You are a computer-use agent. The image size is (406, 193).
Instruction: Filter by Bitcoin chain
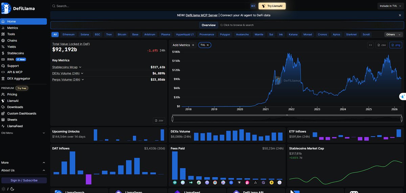pyautogui.click(x=122, y=34)
